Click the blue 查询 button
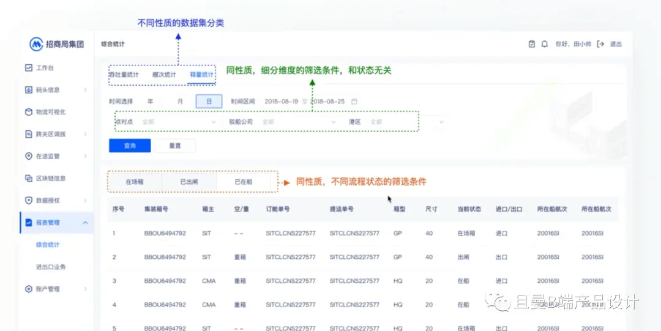Viewport: 661px width, 331px height. click(x=130, y=146)
